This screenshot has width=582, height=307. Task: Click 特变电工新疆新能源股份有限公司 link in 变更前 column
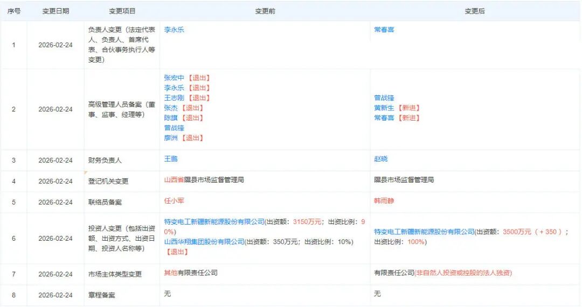pos(214,222)
